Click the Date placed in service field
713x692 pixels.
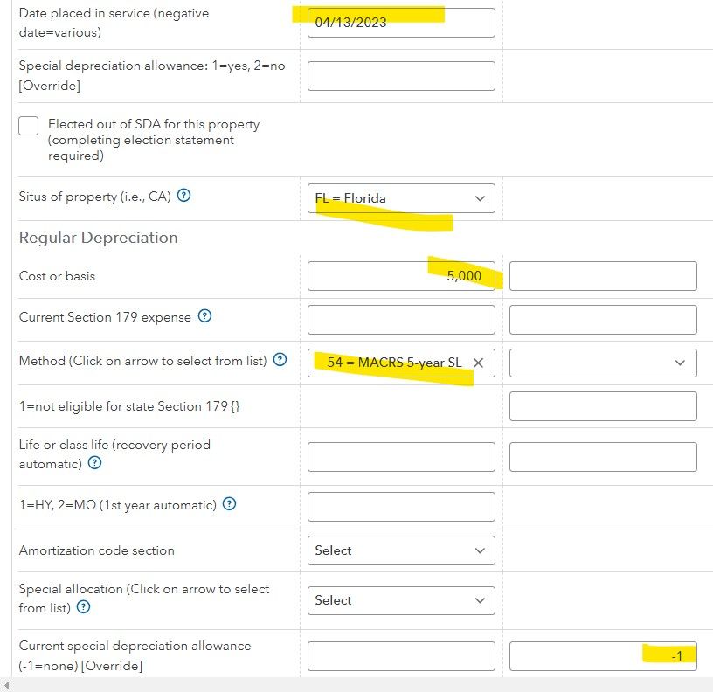coord(401,23)
